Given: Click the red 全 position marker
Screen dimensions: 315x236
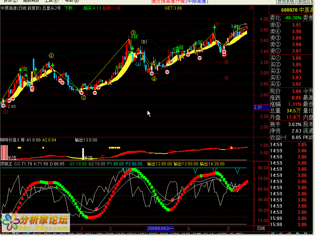Looking at the screenshot, I should (x=226, y=62).
